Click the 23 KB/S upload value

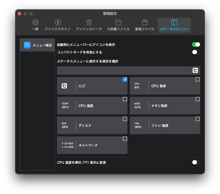tap(68, 143)
